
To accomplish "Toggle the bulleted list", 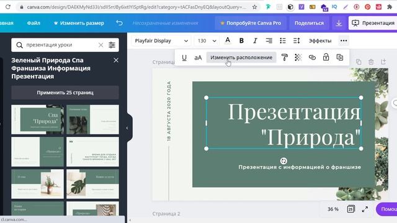I will pos(283,40).
